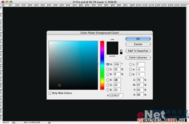Click the web-safe color cube warning icon

pos(121,50)
